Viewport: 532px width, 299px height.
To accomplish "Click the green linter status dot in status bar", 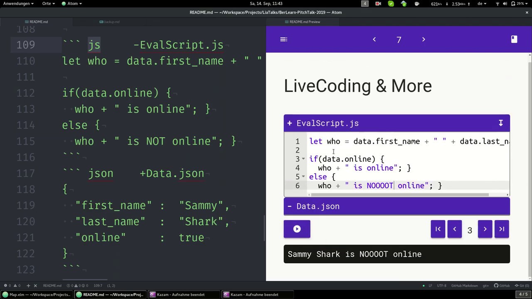I will (x=424, y=286).
